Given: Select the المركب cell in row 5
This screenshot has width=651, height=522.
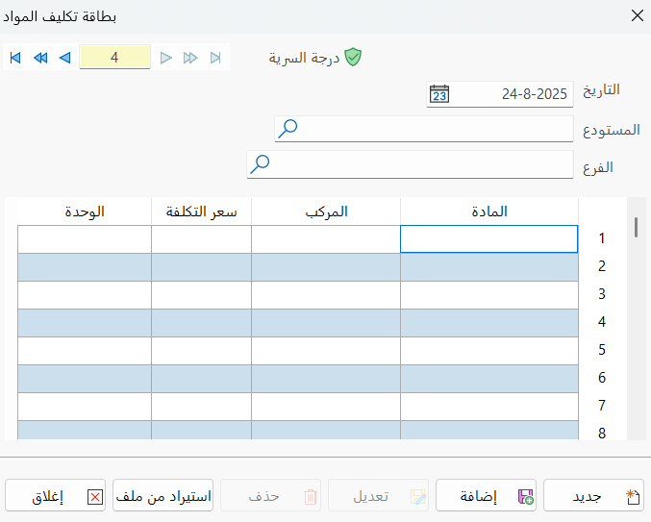Looking at the screenshot, I should 326,351.
